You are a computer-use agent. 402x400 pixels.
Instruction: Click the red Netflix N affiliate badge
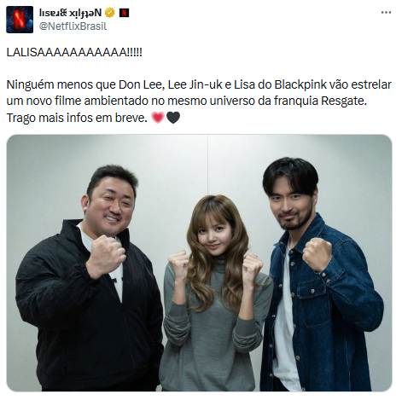coord(124,13)
